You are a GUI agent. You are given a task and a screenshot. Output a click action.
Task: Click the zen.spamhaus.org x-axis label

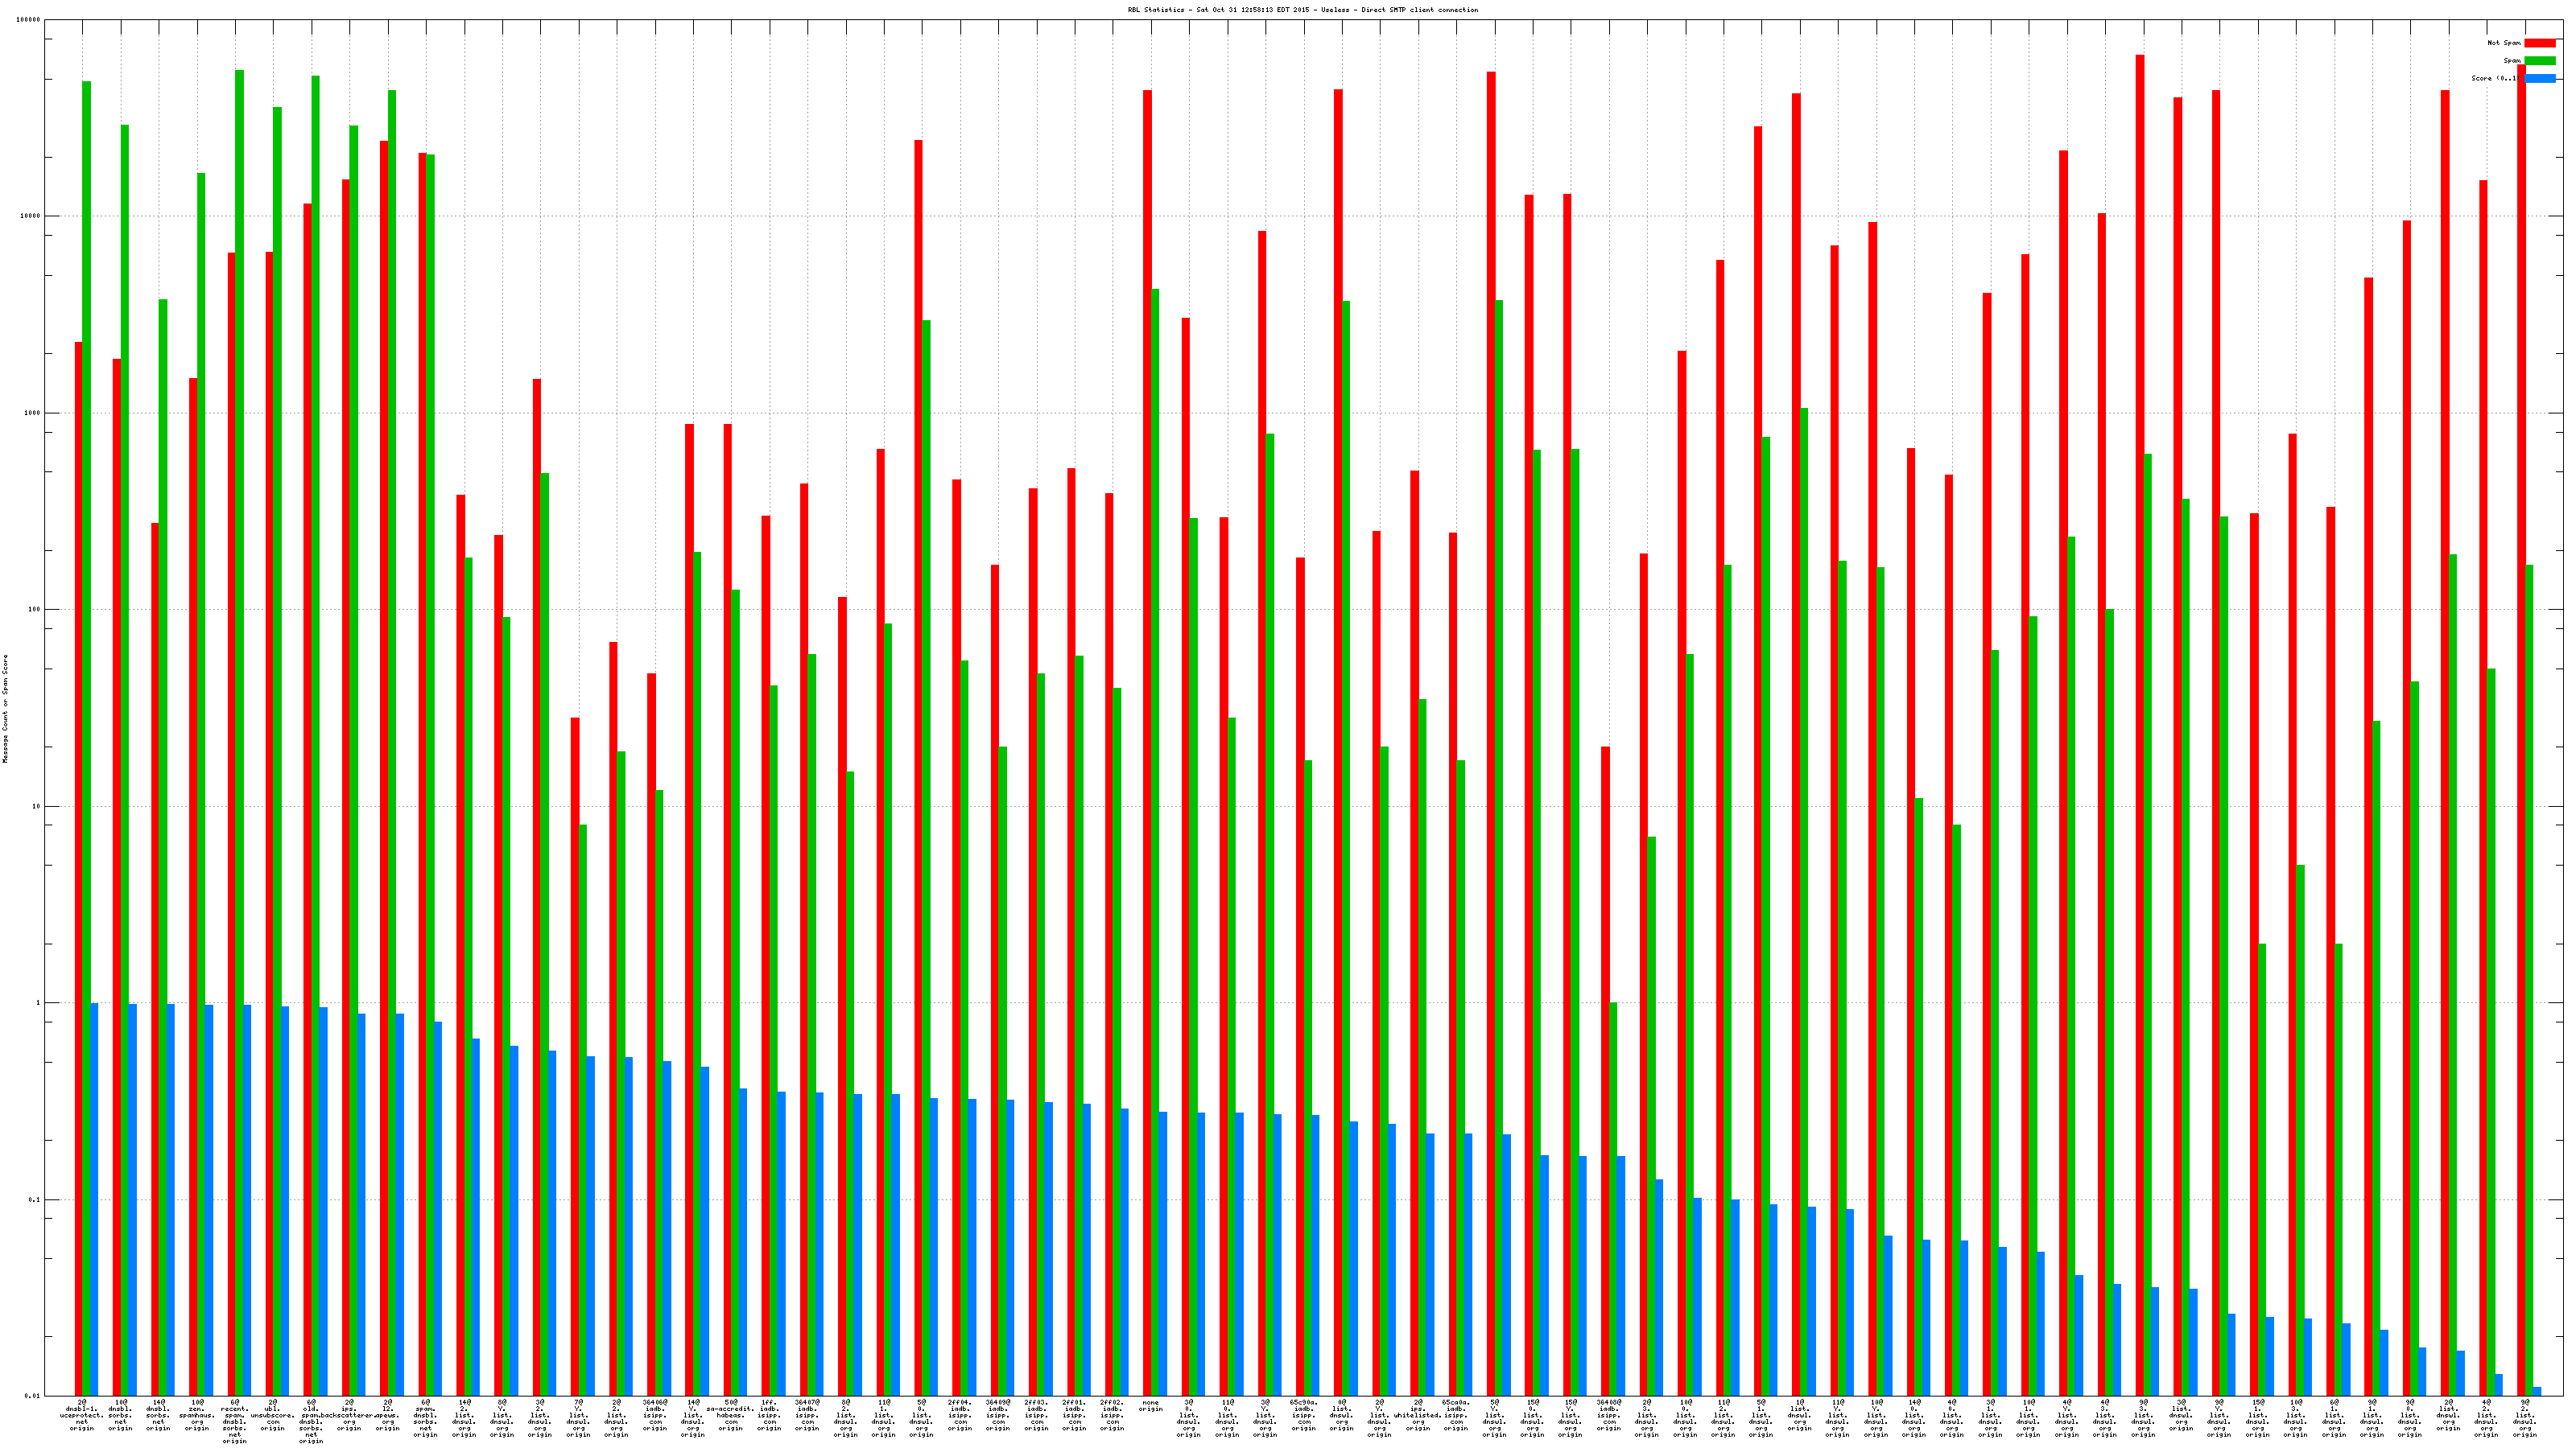[197, 1415]
